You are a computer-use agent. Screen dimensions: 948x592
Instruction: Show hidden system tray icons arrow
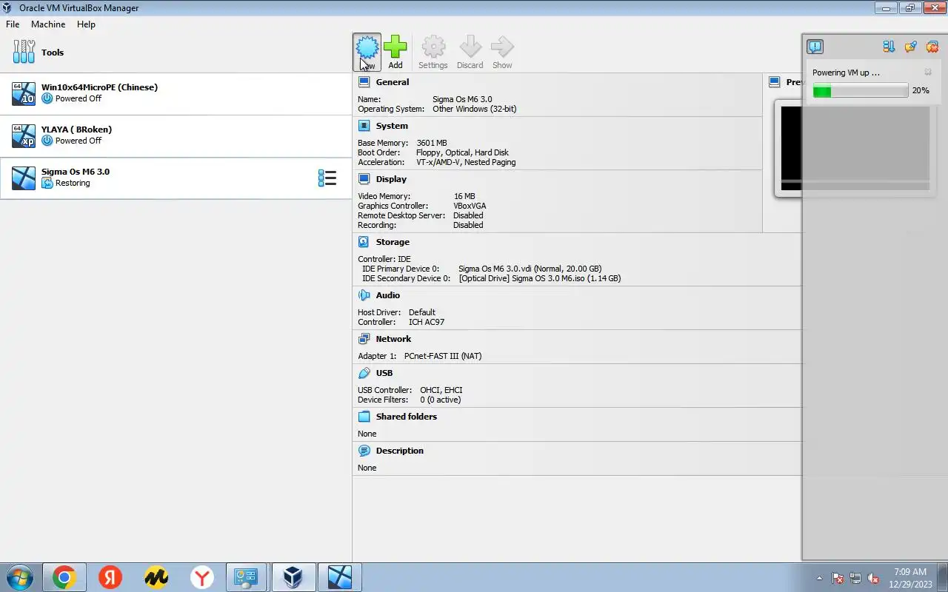[819, 578]
